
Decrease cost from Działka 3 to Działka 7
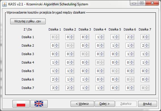pos(147,55)
